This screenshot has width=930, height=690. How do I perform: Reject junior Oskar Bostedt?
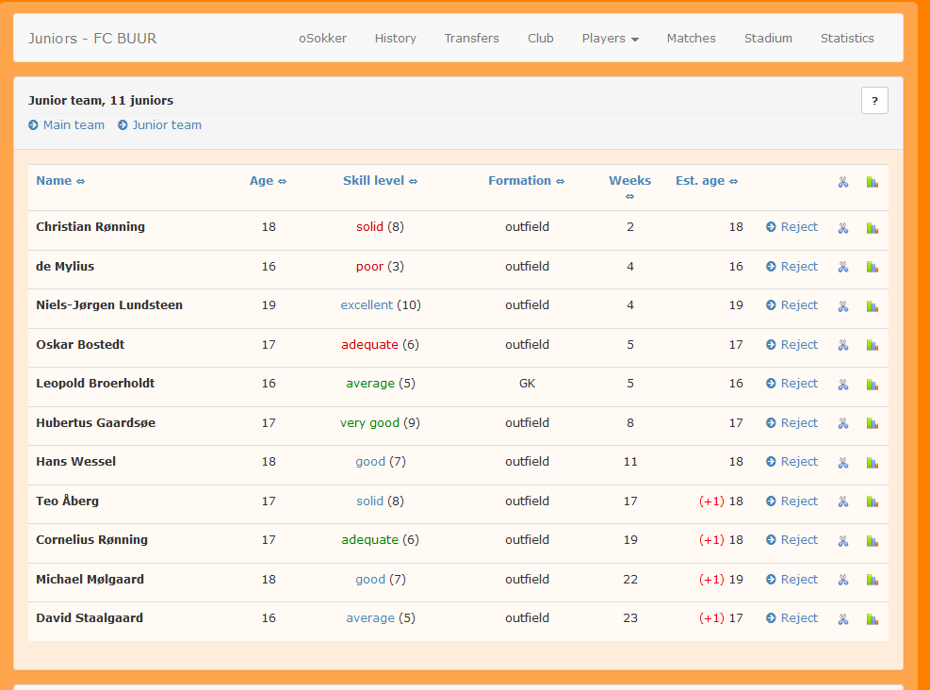point(791,345)
